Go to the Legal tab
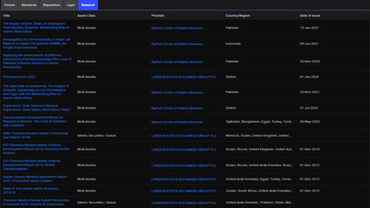The image size is (370, 208). point(70,5)
